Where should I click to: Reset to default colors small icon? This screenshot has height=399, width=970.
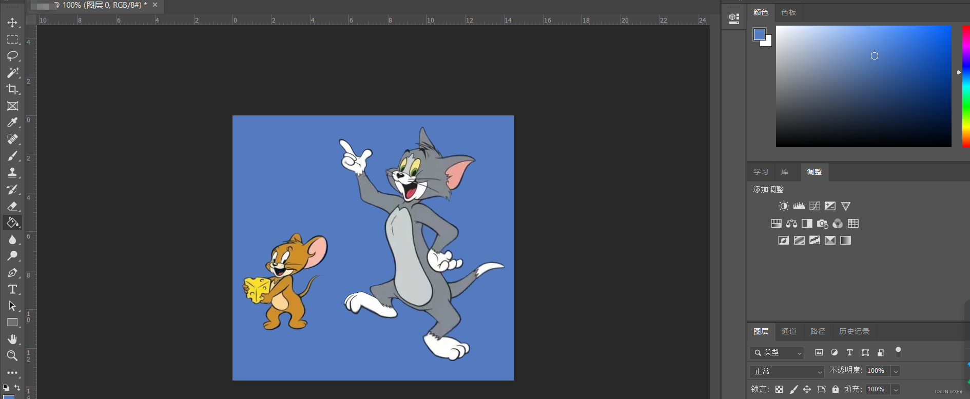coord(6,388)
